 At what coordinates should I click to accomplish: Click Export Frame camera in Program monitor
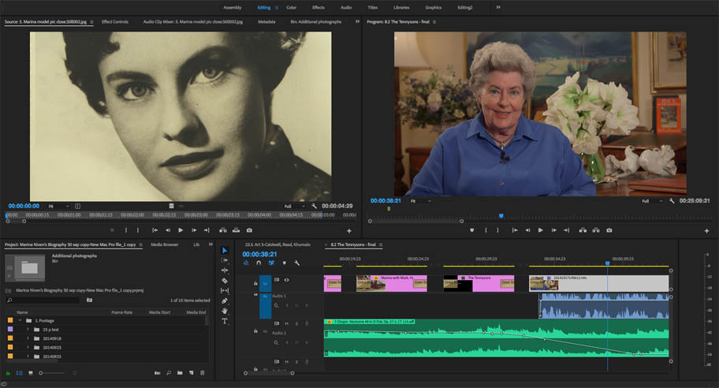[609, 230]
